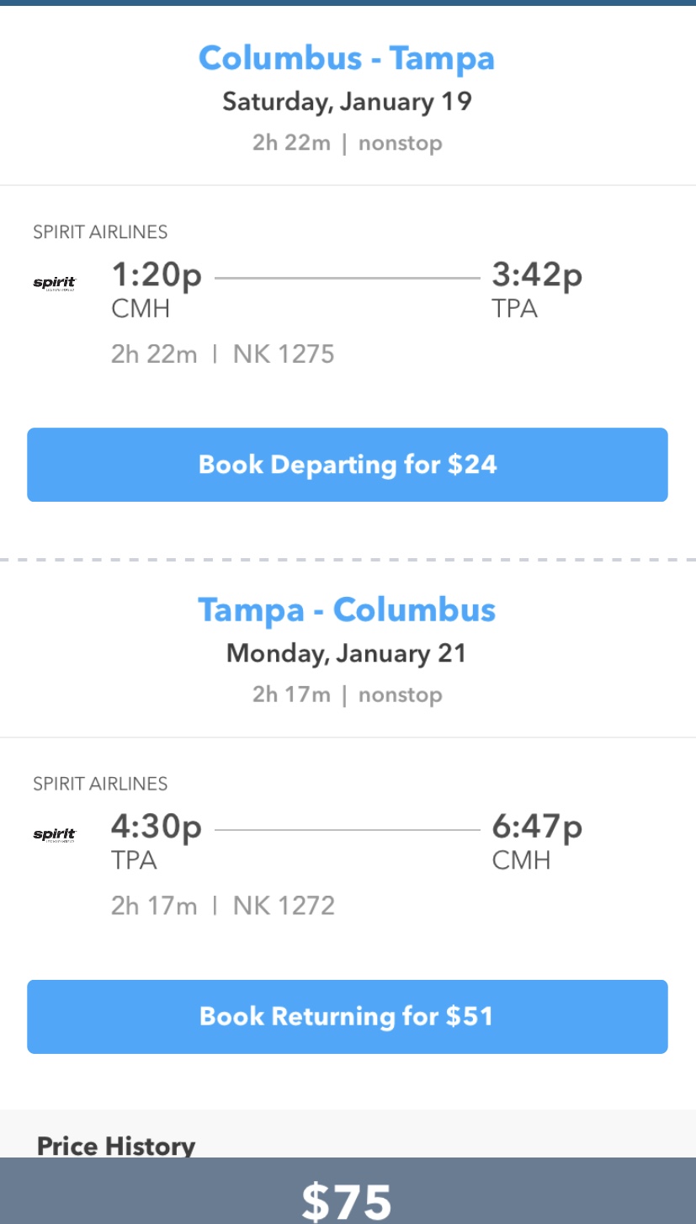Select the $75 total price bar

(348, 1191)
